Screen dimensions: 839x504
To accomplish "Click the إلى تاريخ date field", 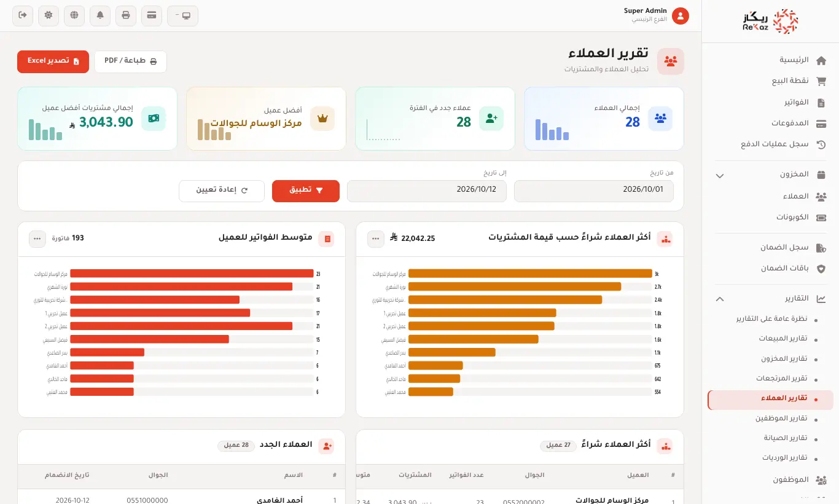I will click(427, 191).
